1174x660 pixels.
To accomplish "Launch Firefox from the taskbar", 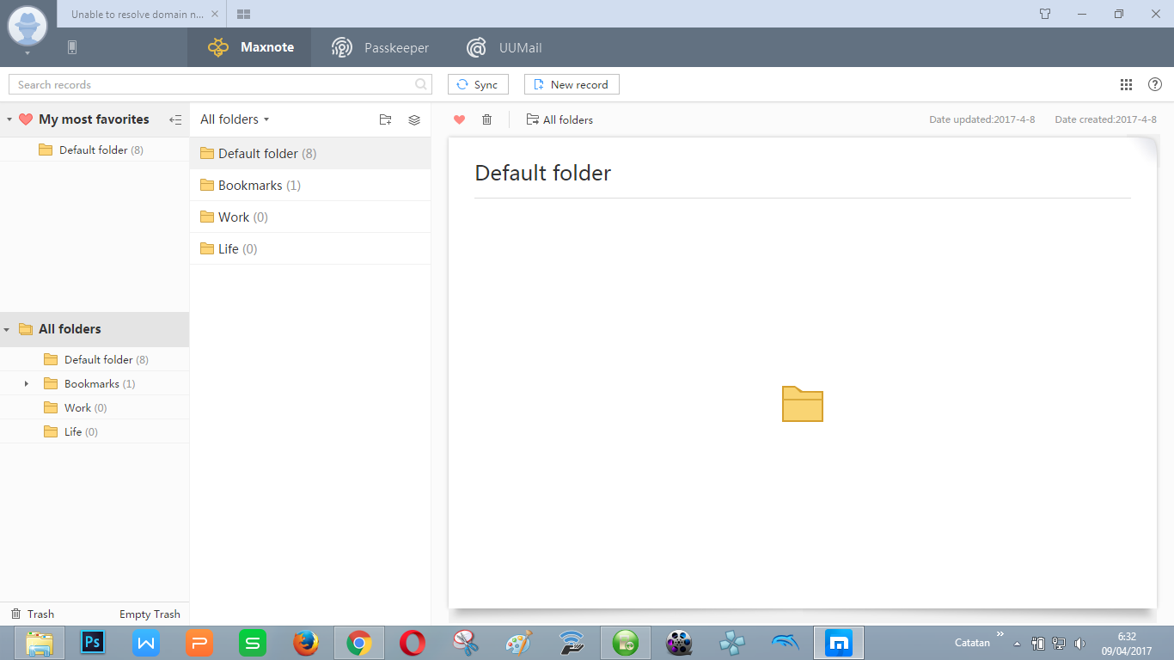I will 305,643.
